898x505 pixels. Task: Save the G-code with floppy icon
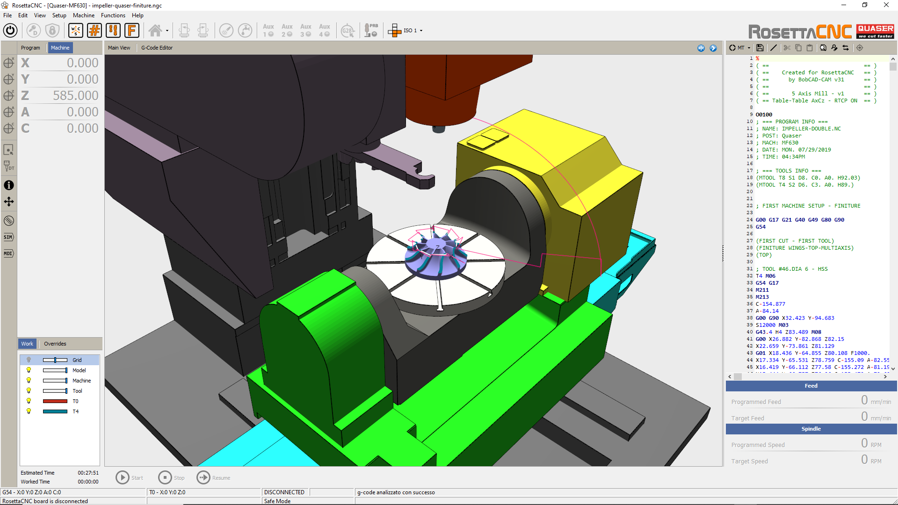pos(760,48)
